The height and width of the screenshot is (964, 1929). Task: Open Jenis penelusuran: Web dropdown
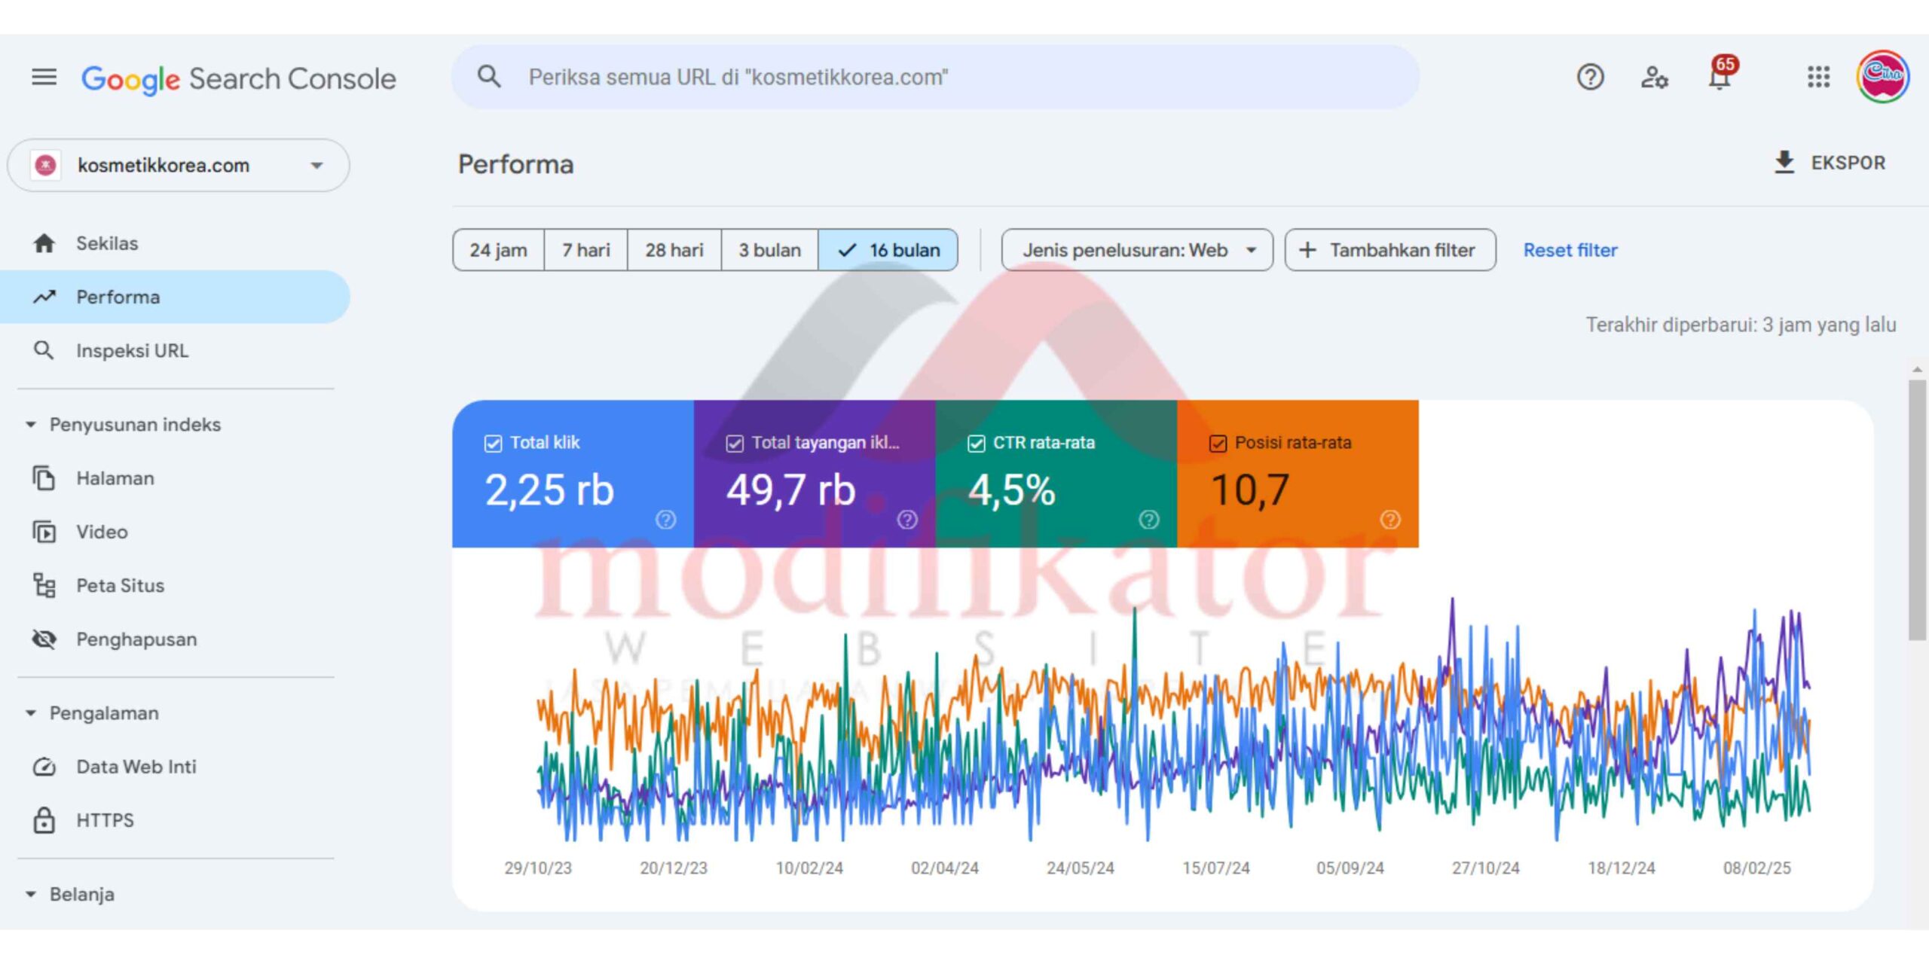(x=1137, y=250)
